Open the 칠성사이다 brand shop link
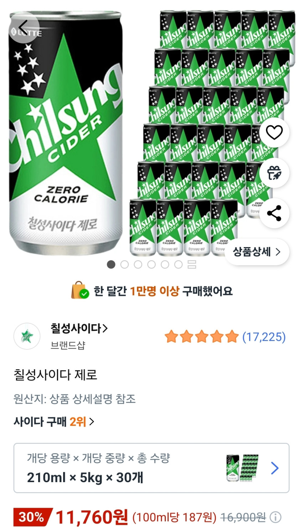This screenshot has width=303, height=532. 79,328
